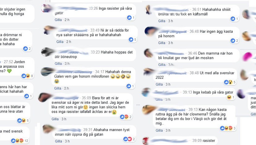
Task: Click laughing reaction on 'Inga kebab på våra gator'
Action: [229, 97]
